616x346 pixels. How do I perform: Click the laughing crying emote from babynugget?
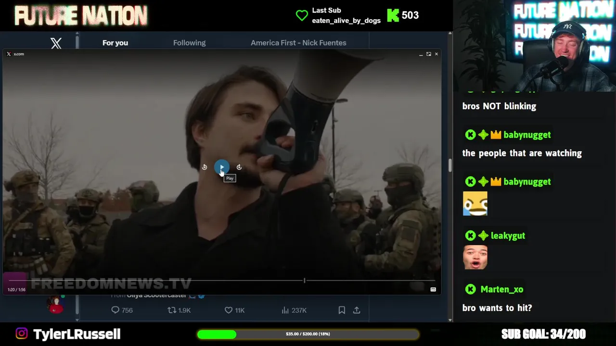pyautogui.click(x=475, y=203)
